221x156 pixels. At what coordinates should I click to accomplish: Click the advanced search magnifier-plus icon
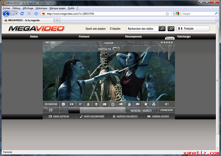click(171, 29)
